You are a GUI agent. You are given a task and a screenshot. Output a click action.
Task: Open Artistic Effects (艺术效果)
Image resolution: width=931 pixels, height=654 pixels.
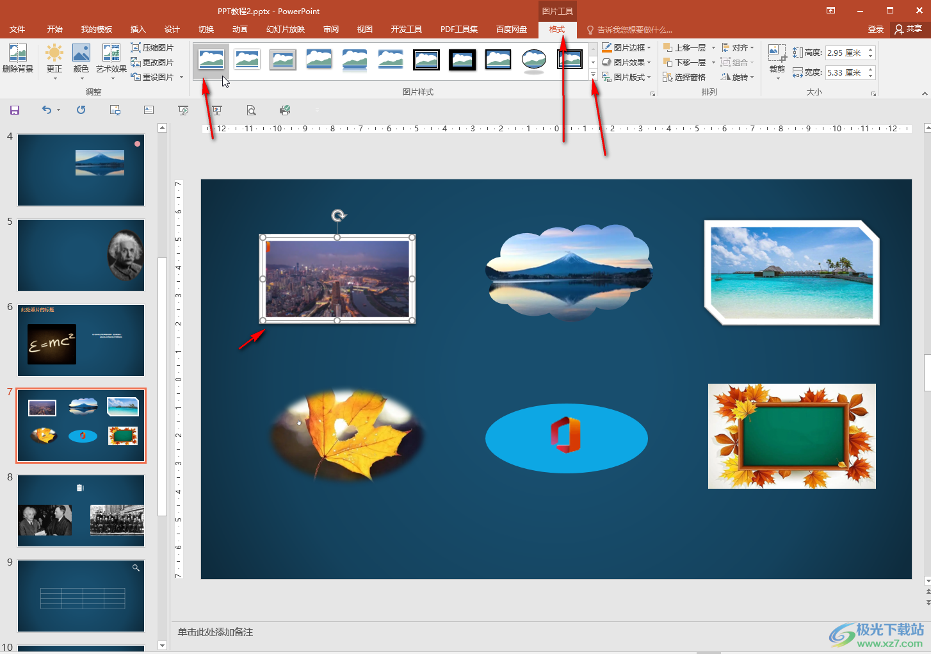111,61
